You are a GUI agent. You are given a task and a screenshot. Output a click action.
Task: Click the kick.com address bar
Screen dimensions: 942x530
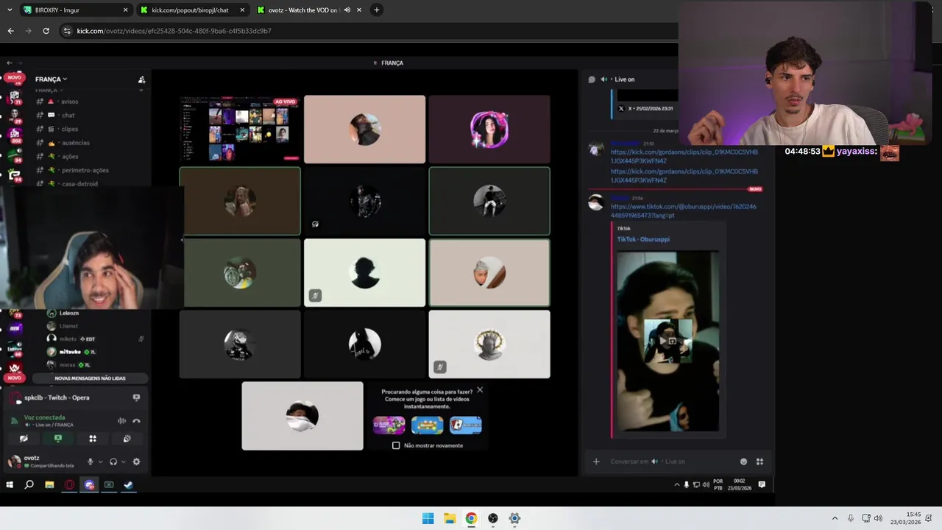(x=368, y=31)
